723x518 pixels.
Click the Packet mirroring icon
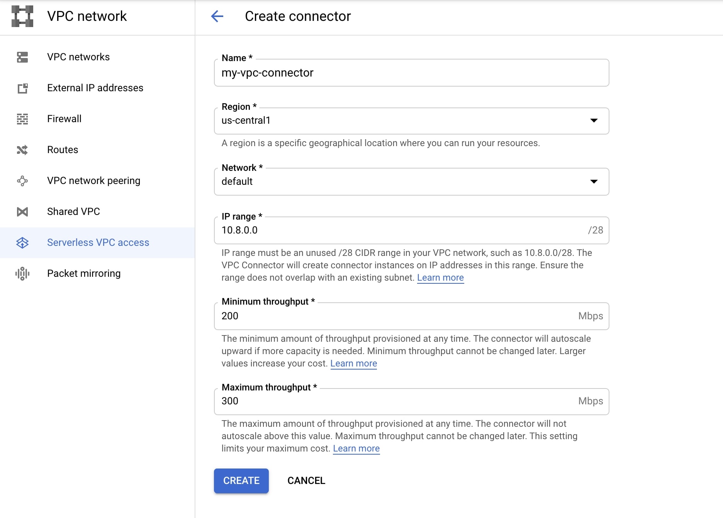22,274
